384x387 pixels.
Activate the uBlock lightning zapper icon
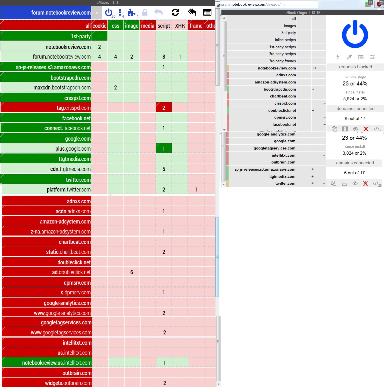[338, 57]
